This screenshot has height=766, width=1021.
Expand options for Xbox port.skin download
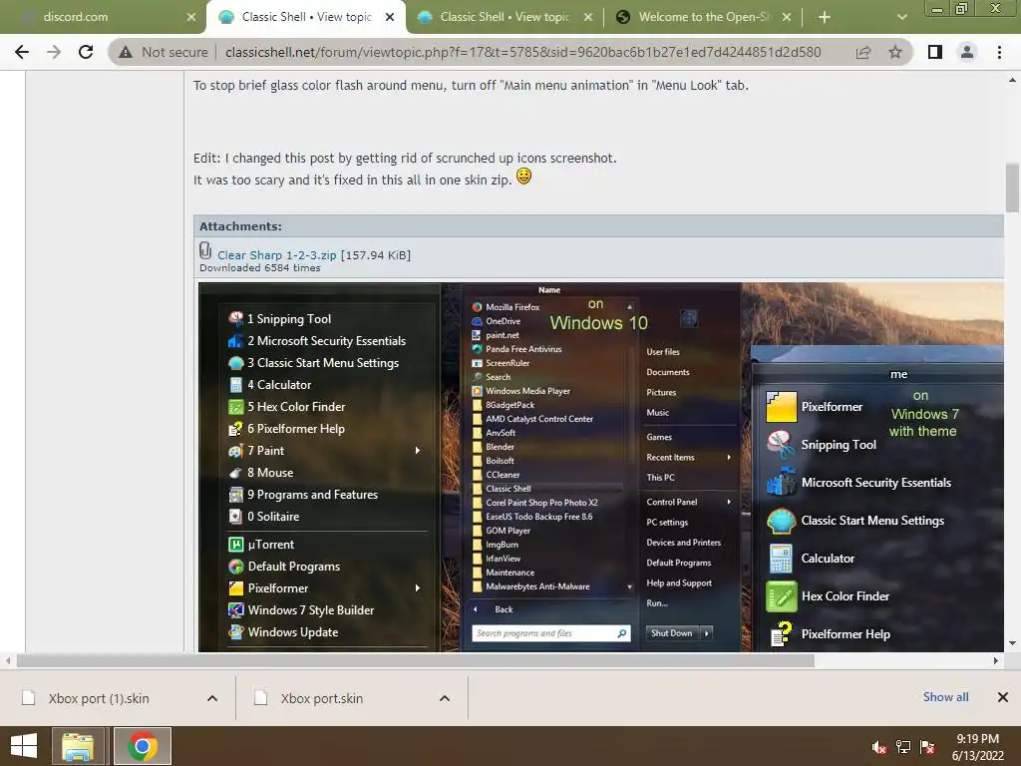pos(445,698)
